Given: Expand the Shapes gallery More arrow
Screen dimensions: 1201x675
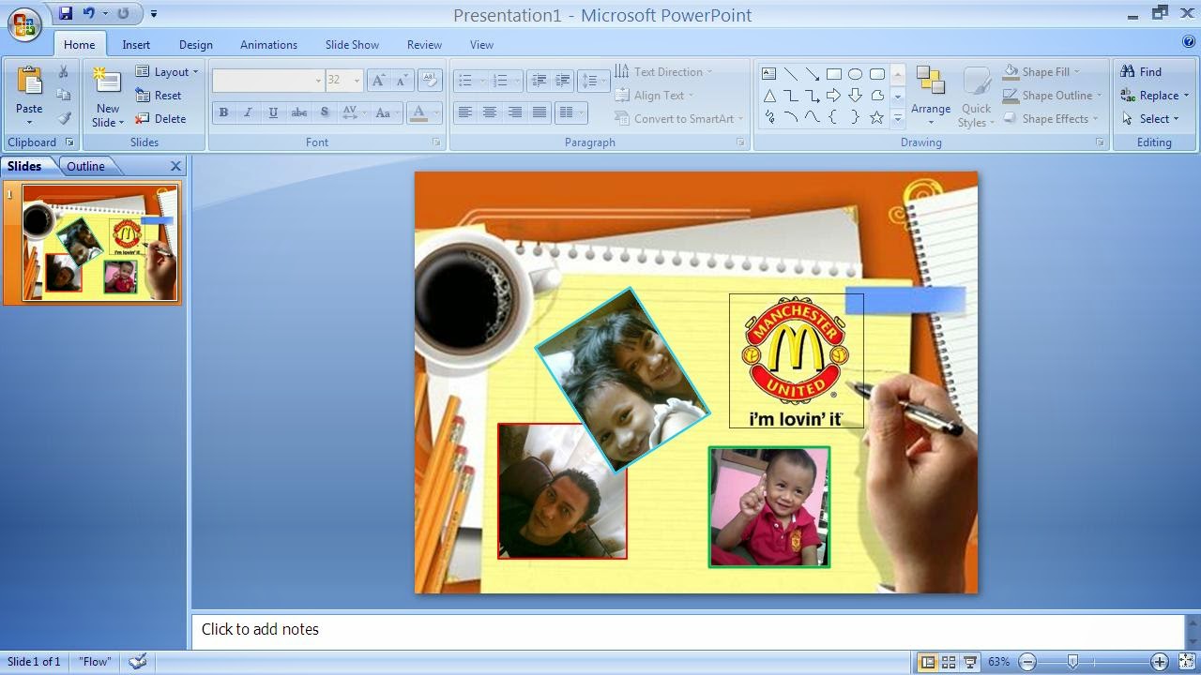Looking at the screenshot, I should click(x=897, y=118).
